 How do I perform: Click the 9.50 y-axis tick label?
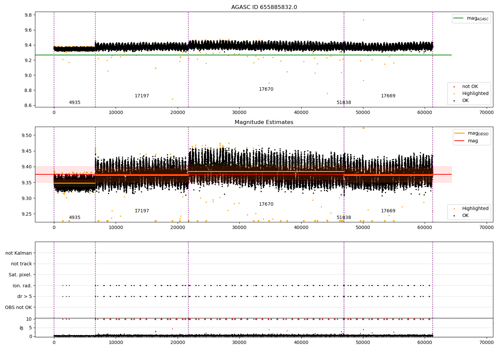click(x=27, y=135)
